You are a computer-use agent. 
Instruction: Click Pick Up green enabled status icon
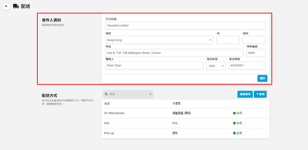point(234,133)
